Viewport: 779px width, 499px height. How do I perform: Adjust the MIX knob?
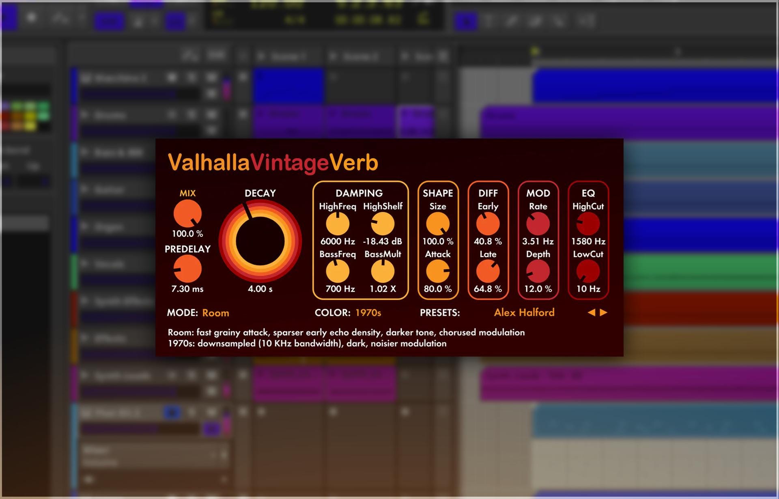click(x=187, y=213)
